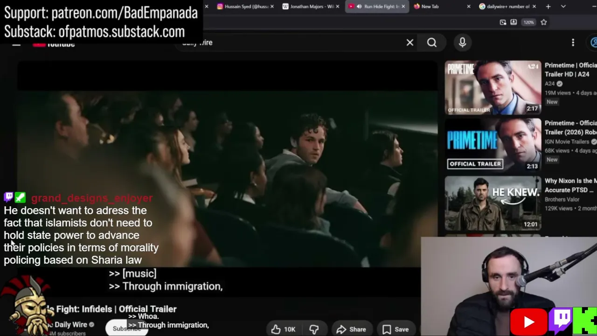This screenshot has height=336, width=597.
Task: Visit the Brothers Valor channel name
Action: pos(562,199)
